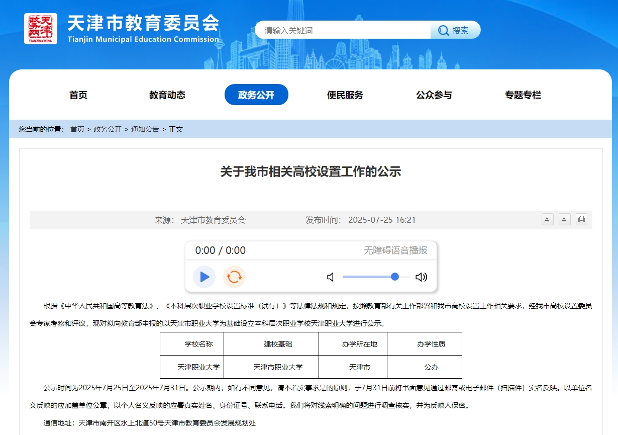Increase article font size with A+ icon
This screenshot has width=618, height=435.
tap(564, 219)
